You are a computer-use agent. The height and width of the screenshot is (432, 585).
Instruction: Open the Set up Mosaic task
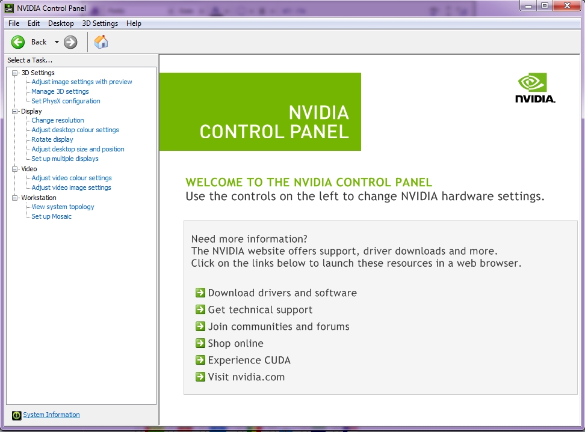point(52,217)
